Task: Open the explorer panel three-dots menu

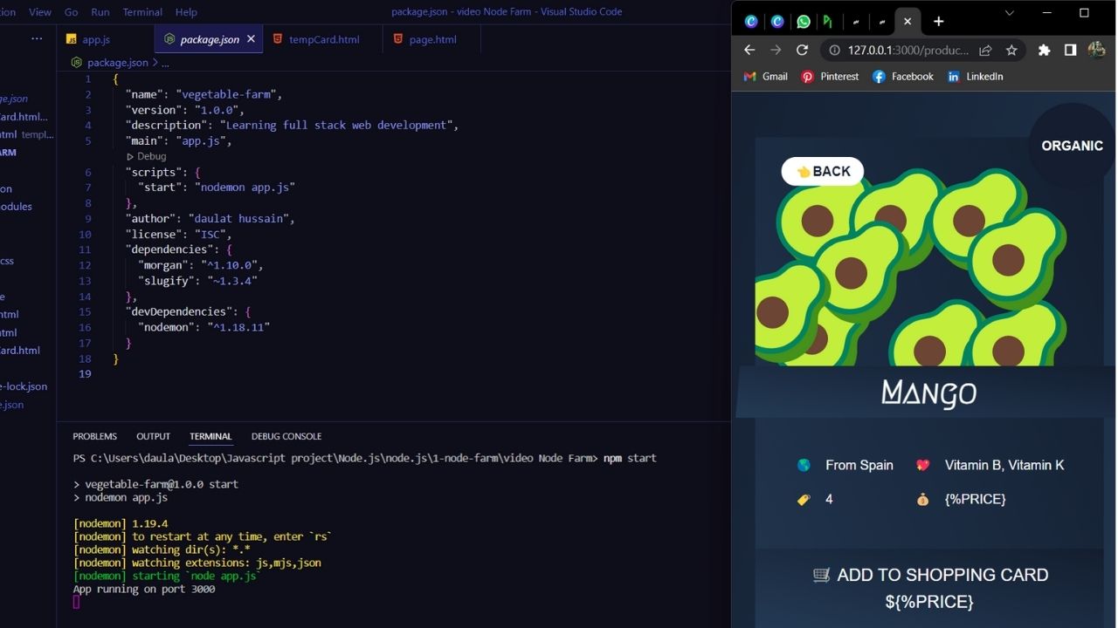Action: pos(37,39)
